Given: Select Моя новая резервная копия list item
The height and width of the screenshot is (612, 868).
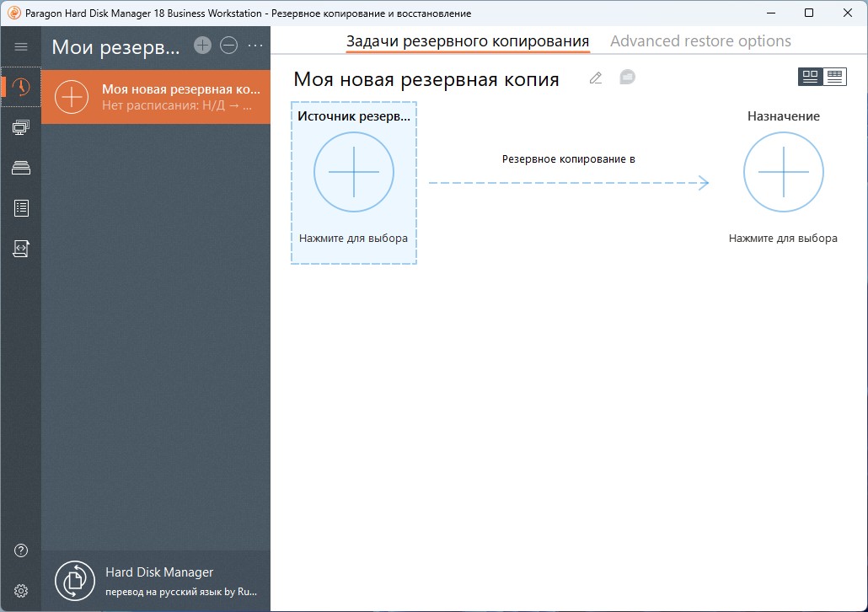Looking at the screenshot, I should point(156,97).
